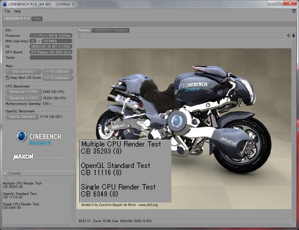Run the Rendering (1 CPU) benchmark
Screen dimensions: 299x230
pyautogui.click(x=24, y=92)
